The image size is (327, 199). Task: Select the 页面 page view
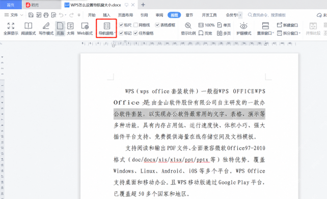[60, 29]
